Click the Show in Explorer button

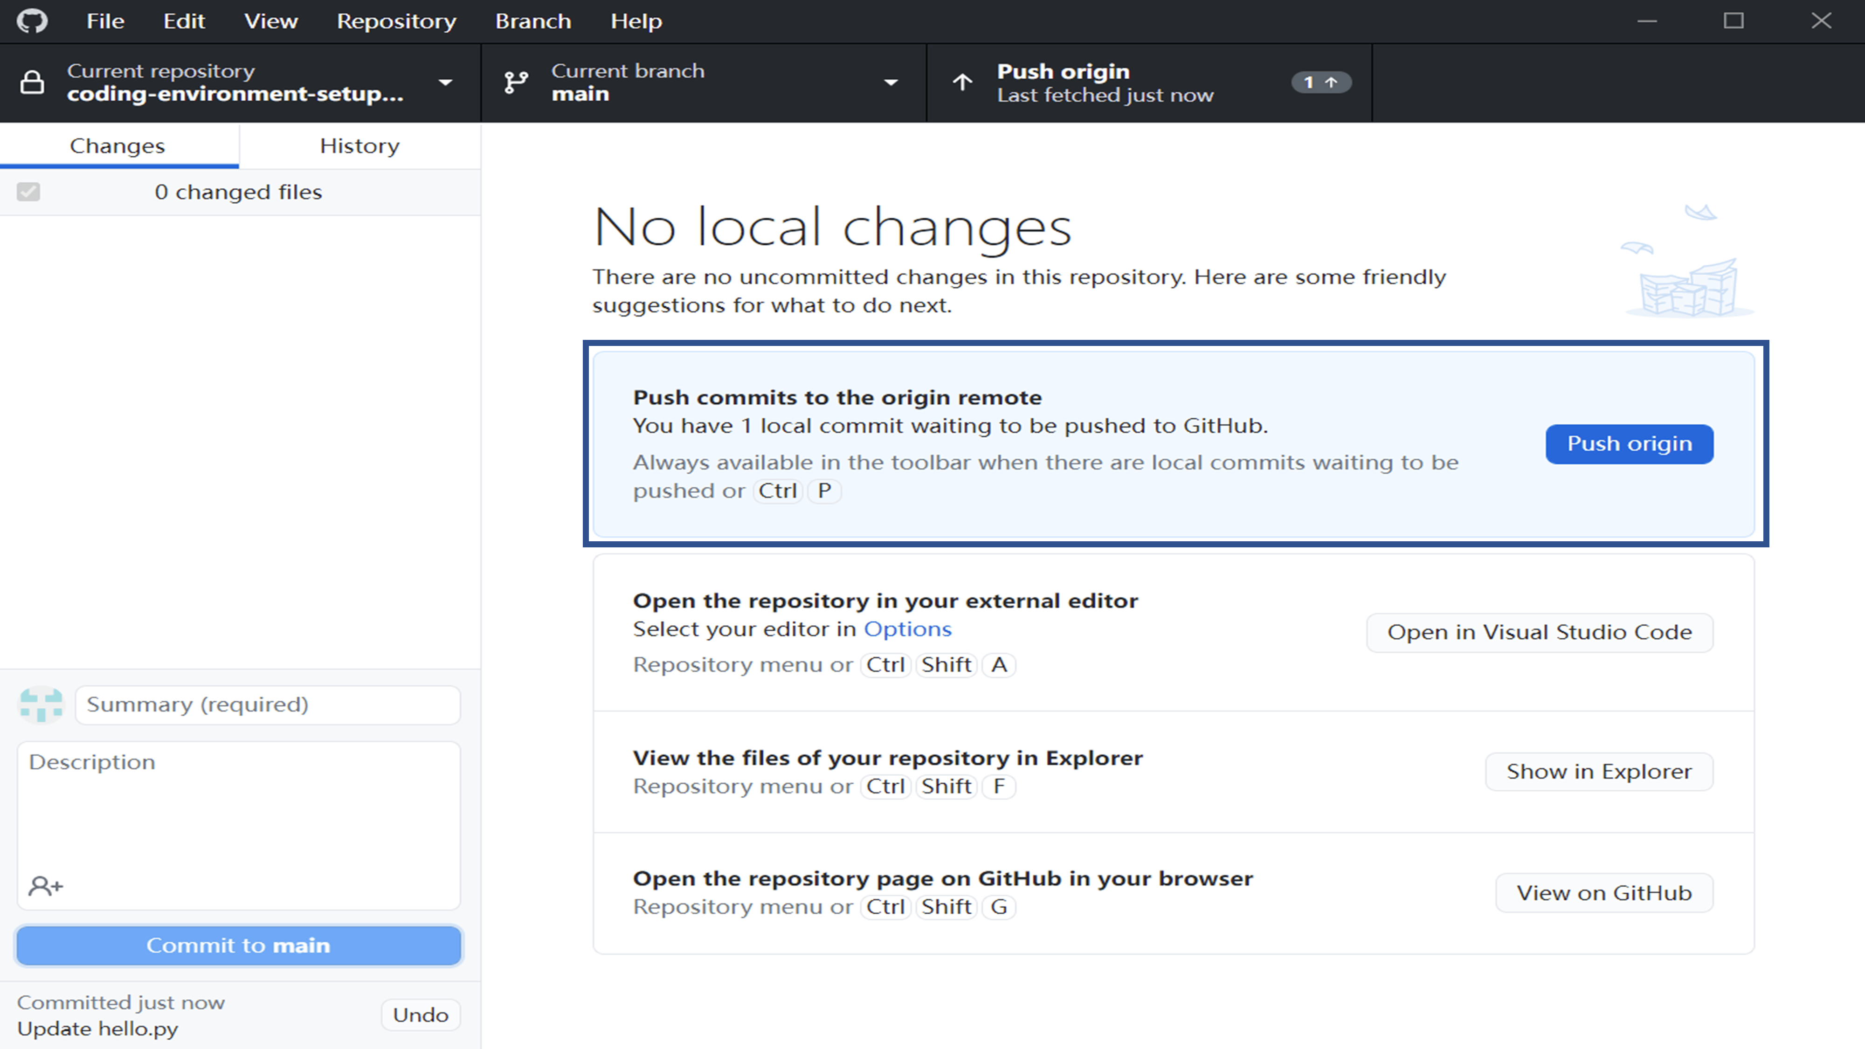1599,772
